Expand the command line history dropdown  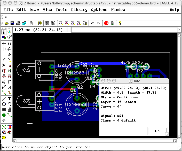click(x=179, y=29)
